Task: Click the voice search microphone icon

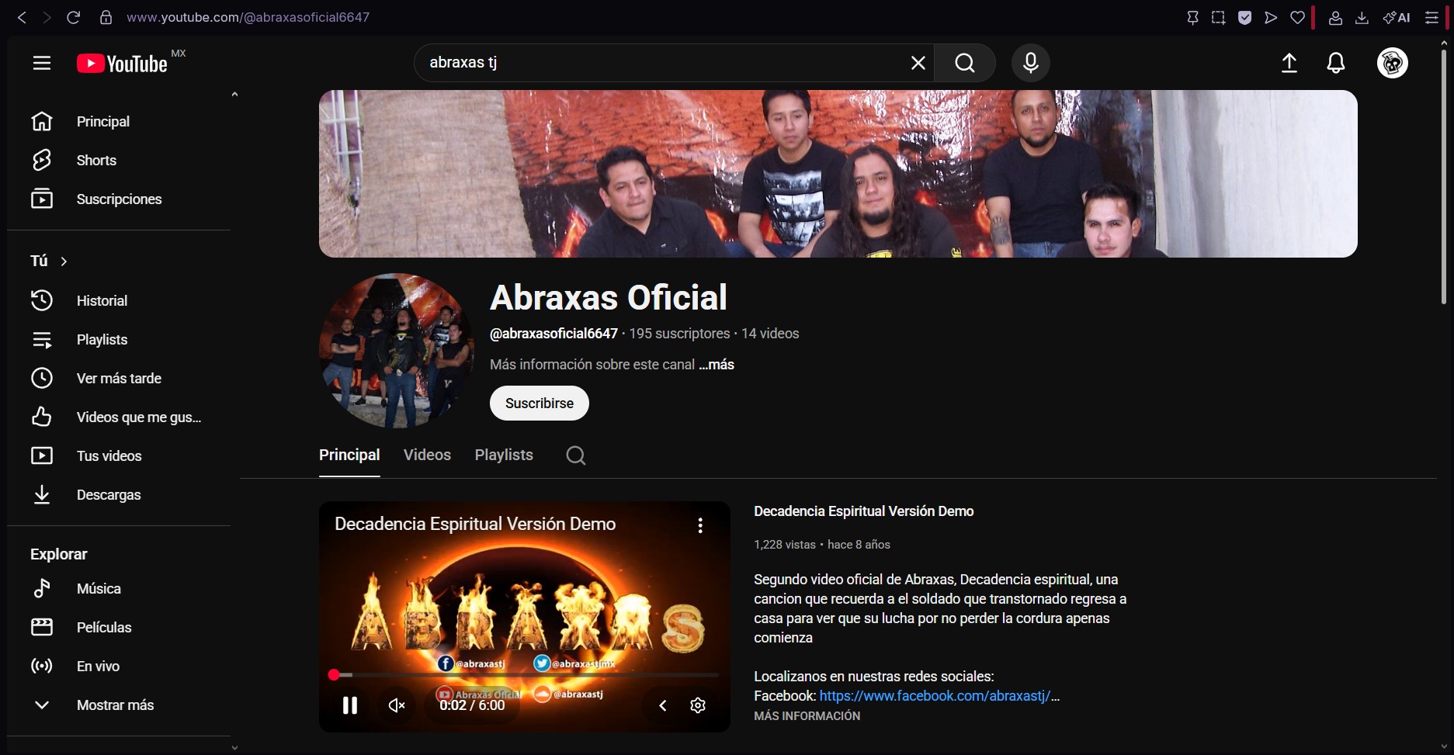Action: point(1030,63)
